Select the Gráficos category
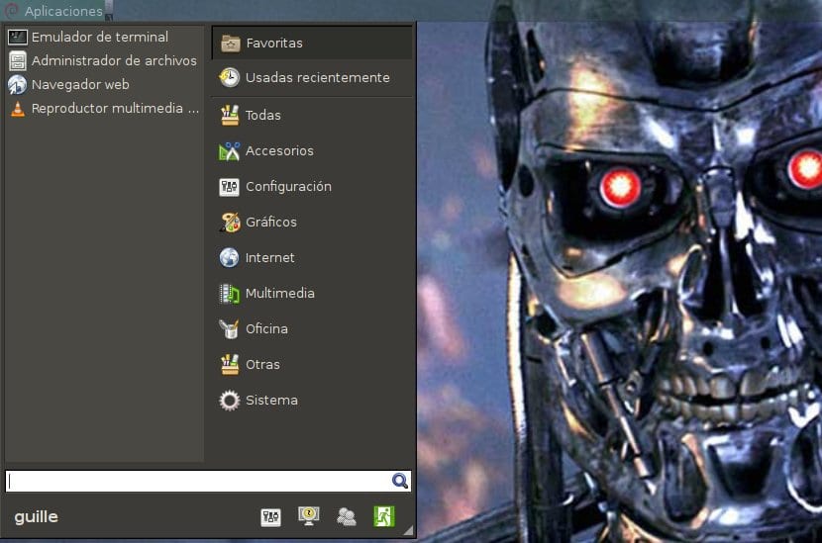Screen dimensions: 822x543 [312, 222]
